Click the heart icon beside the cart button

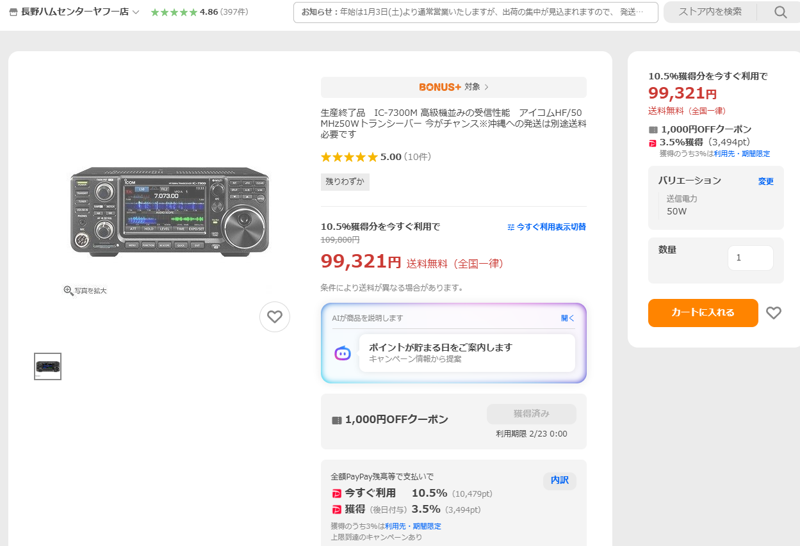tap(774, 313)
